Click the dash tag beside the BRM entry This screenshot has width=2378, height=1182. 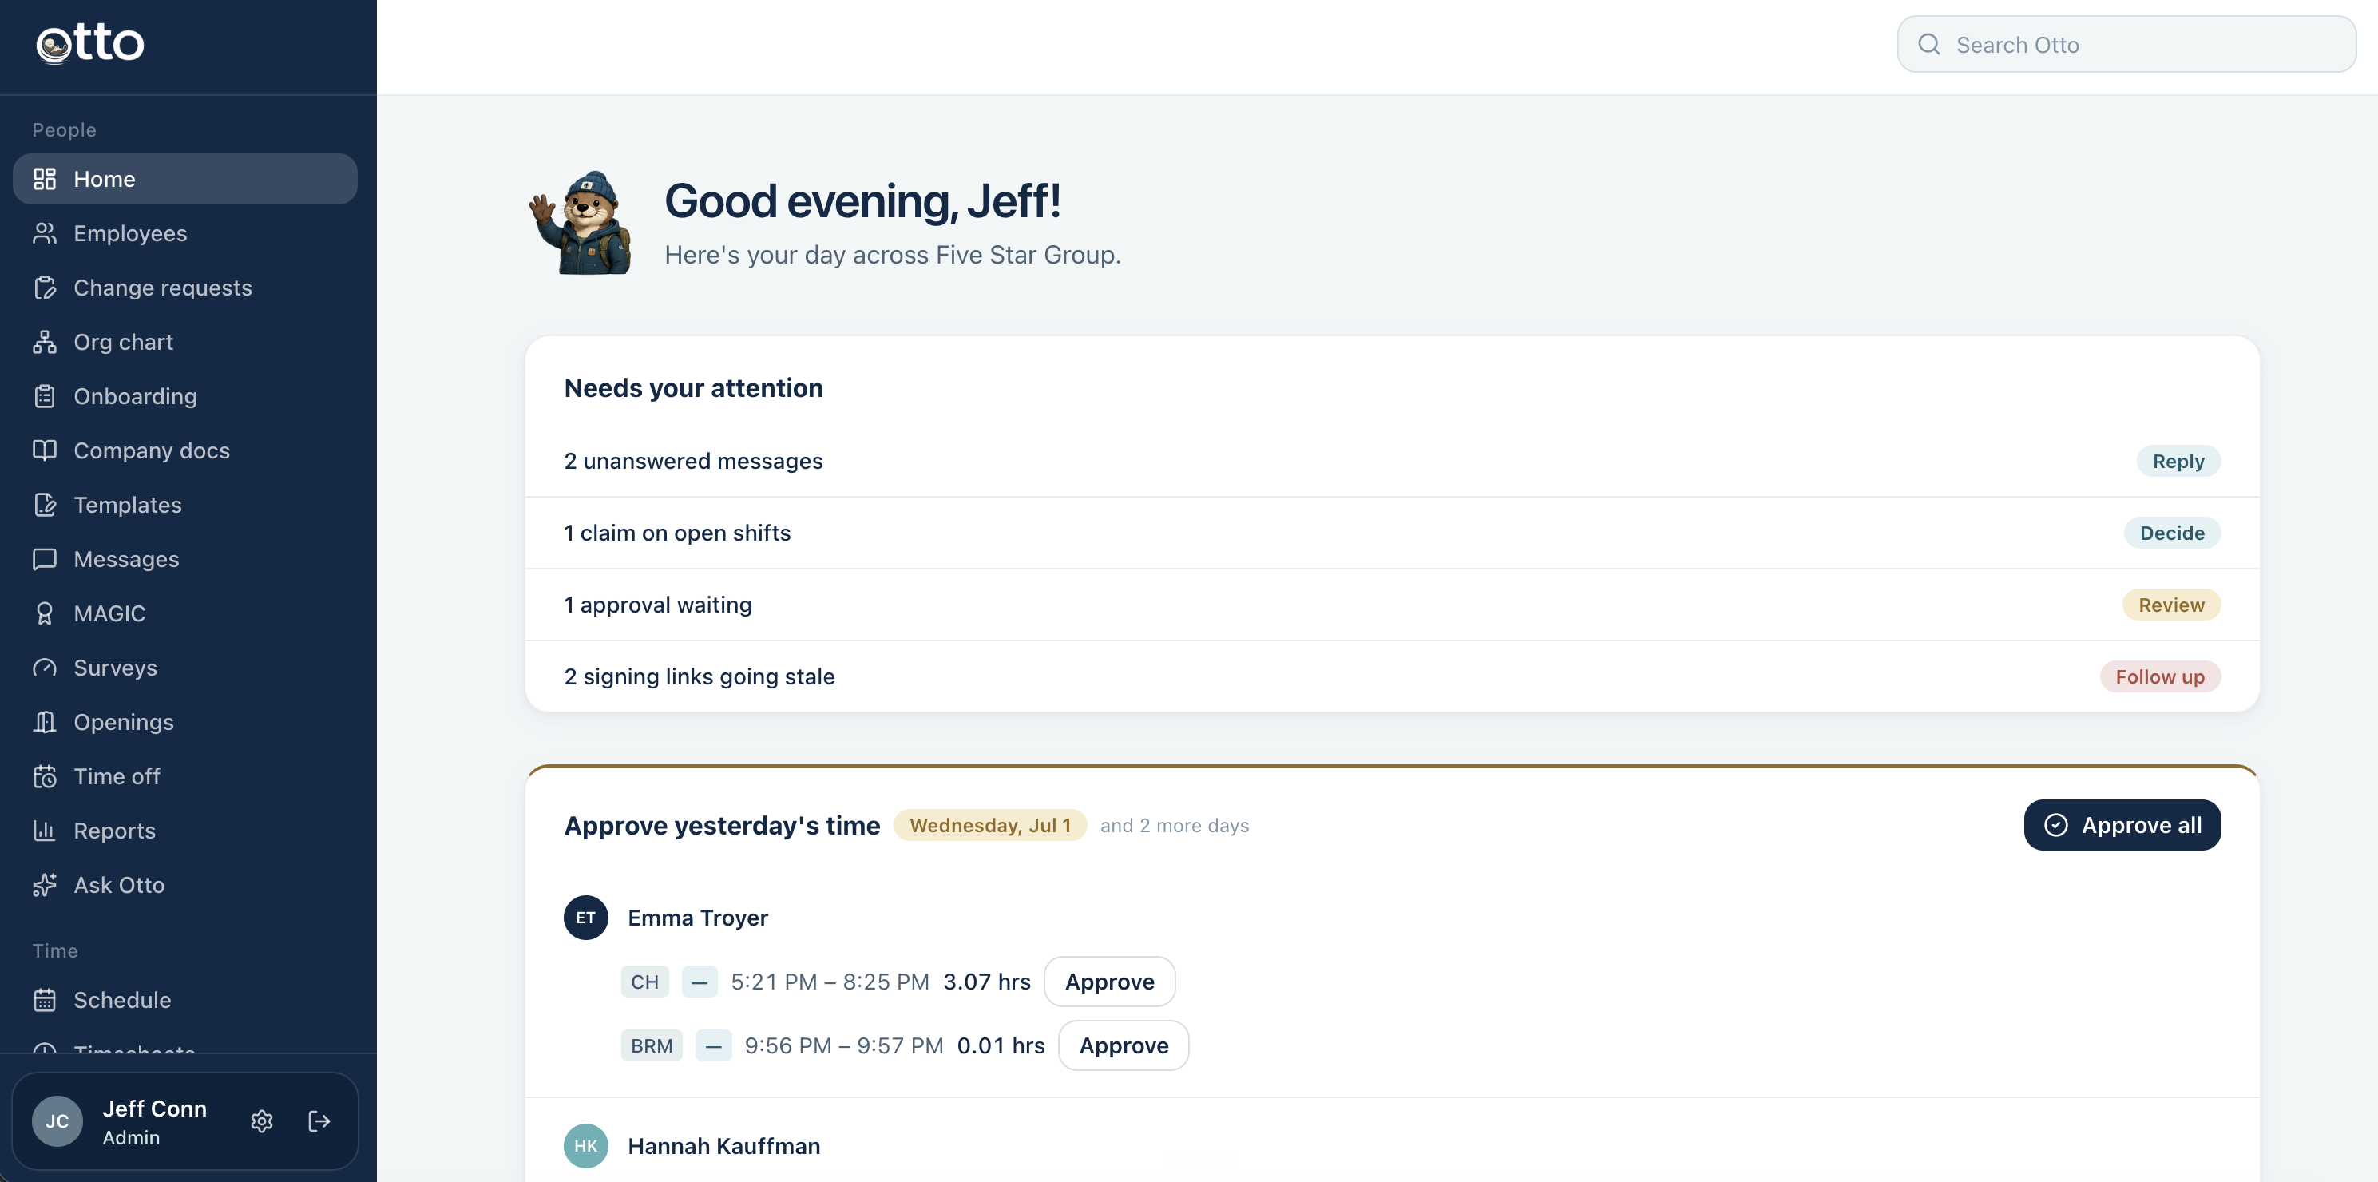coord(714,1045)
